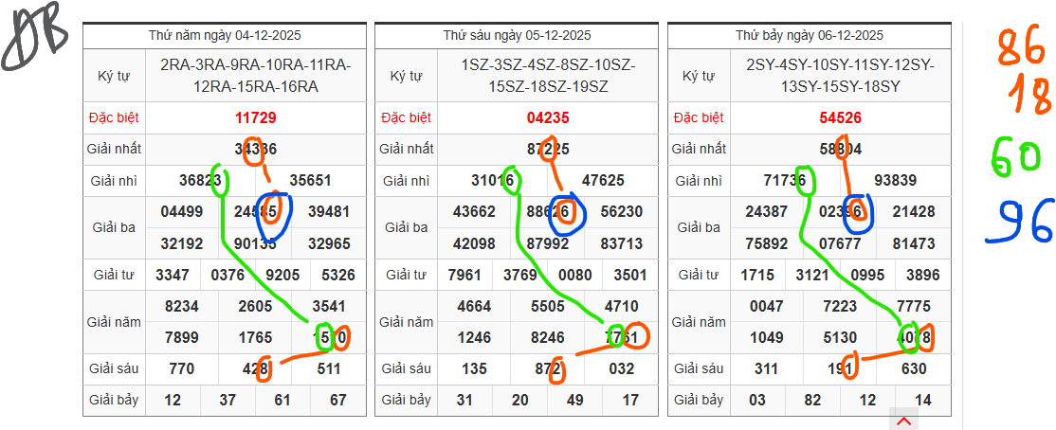Click fifth prize number 7223
This screenshot has width=1056, height=430.
[x=839, y=307]
